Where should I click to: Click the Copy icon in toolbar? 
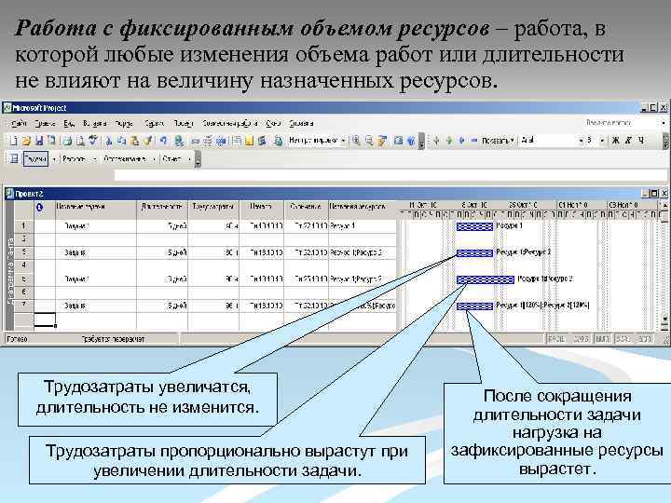[x=121, y=141]
